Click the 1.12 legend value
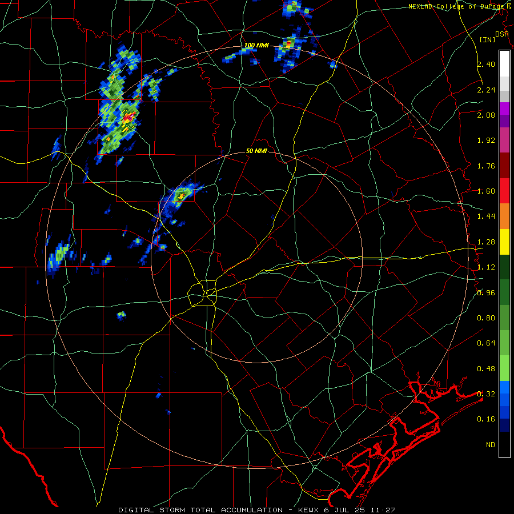 [x=486, y=267]
